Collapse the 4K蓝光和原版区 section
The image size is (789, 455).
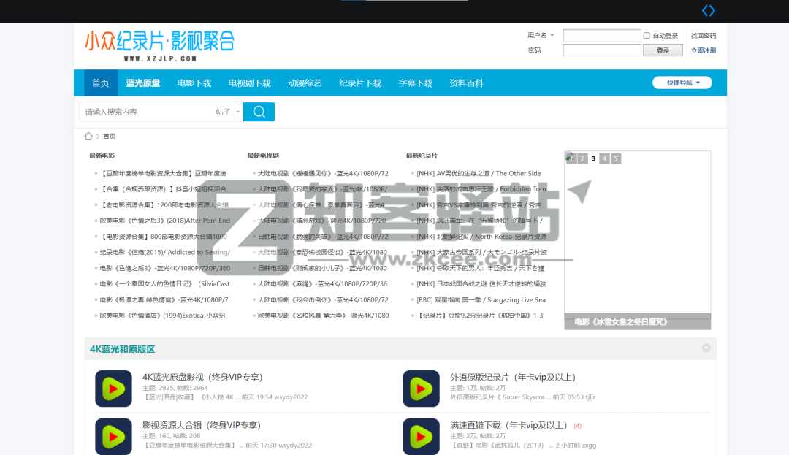(x=706, y=348)
